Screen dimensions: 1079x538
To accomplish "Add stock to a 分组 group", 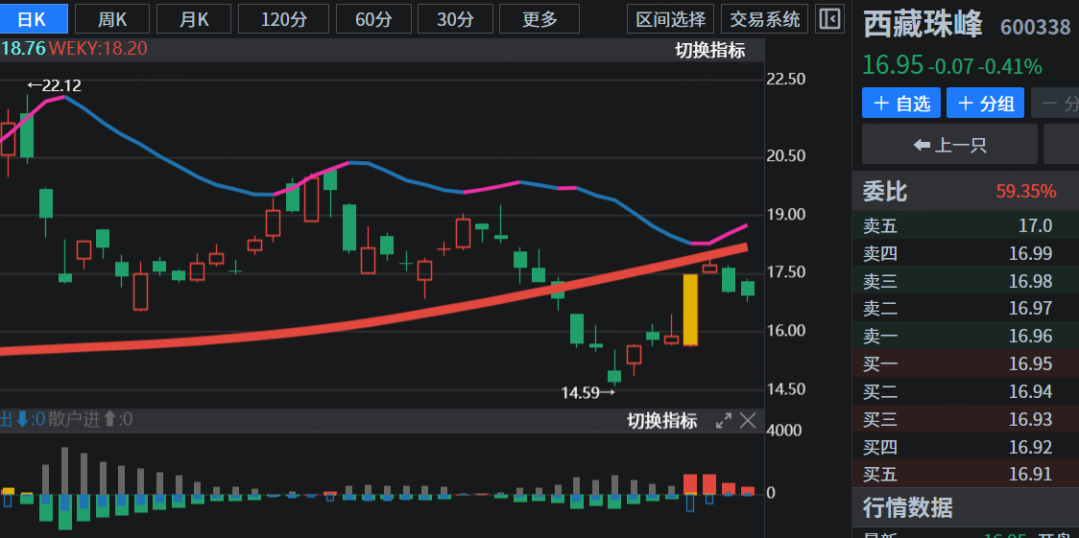I will pyautogui.click(x=985, y=104).
